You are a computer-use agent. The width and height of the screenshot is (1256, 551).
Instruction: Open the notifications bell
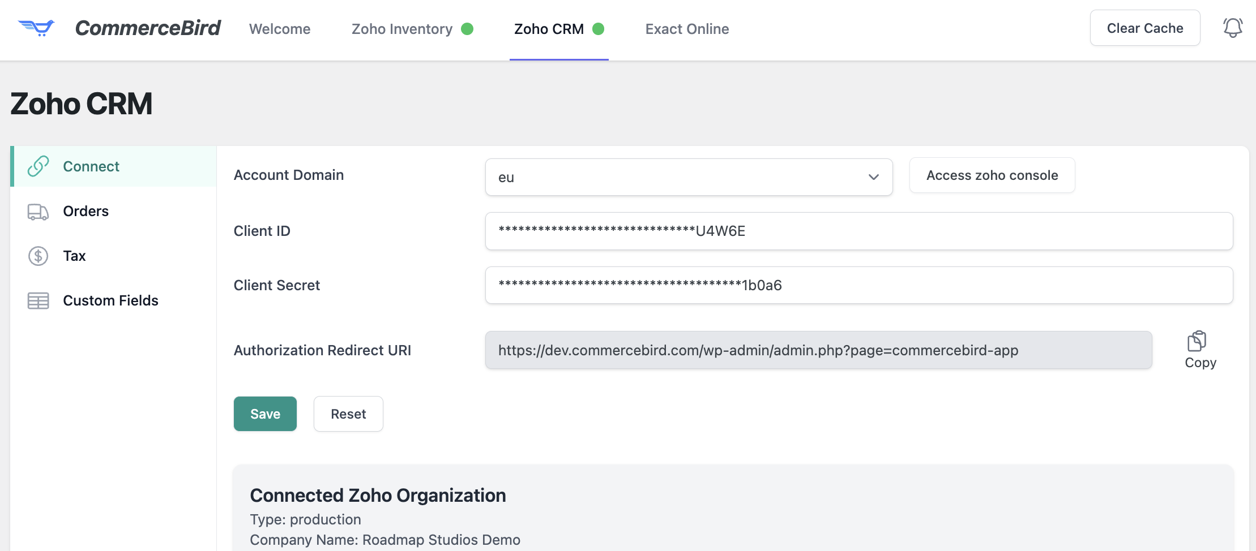click(1233, 28)
